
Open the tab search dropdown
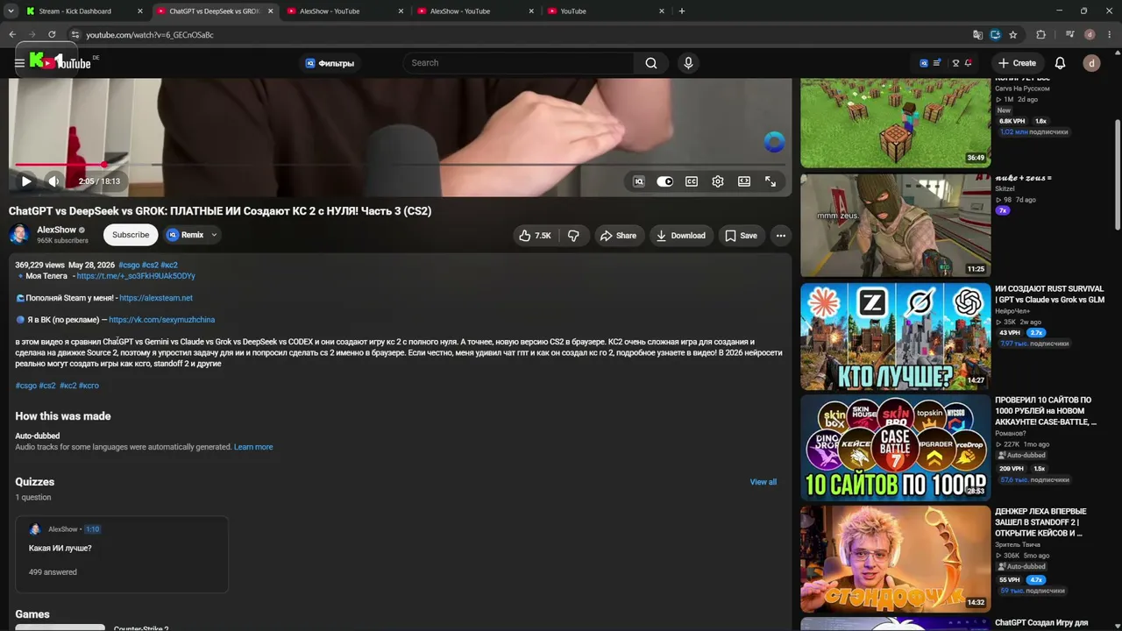11,11
